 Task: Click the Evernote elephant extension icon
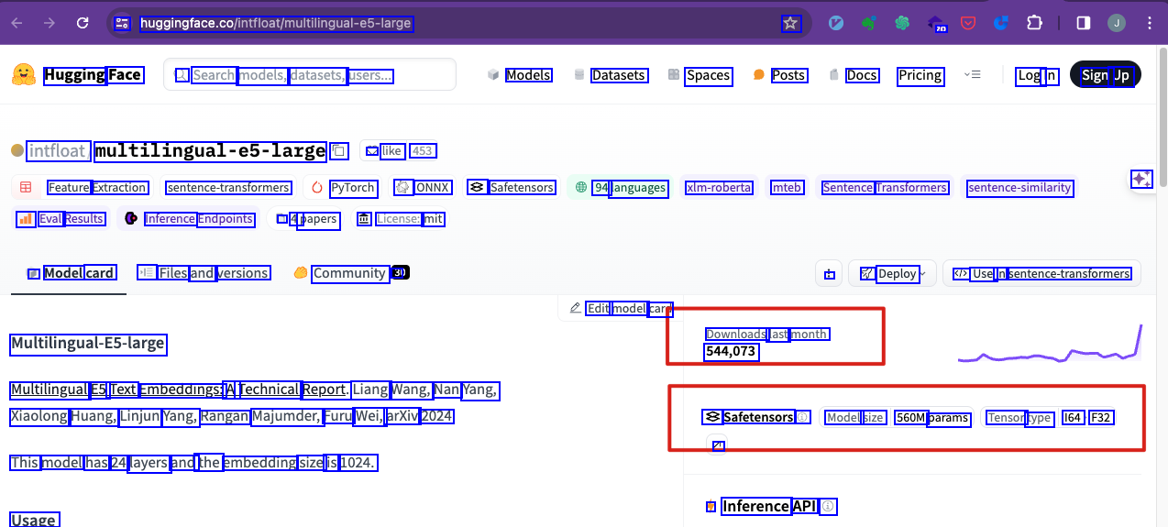[868, 23]
